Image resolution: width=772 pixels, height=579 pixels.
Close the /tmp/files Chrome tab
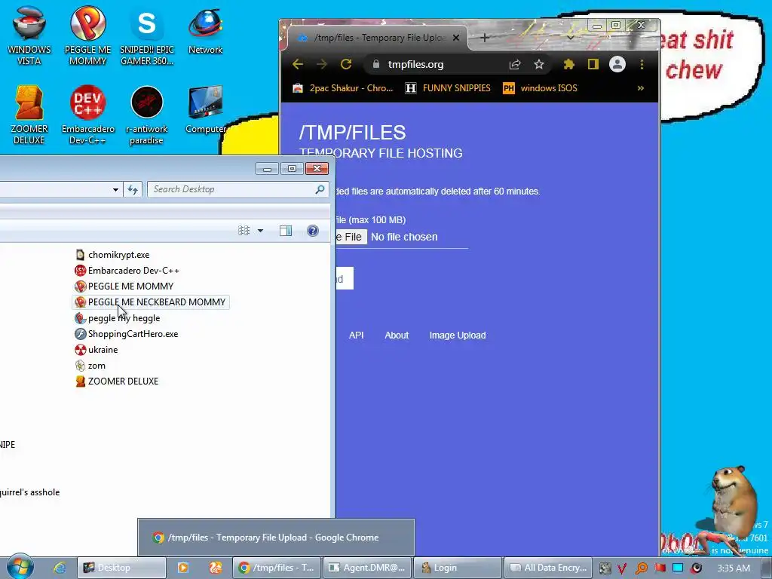click(456, 38)
